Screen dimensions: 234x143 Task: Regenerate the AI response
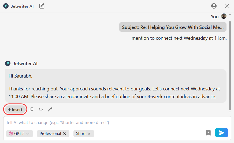coord(41,109)
